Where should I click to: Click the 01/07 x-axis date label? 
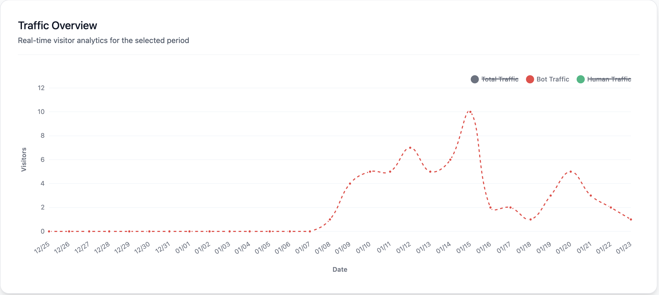[302, 248]
